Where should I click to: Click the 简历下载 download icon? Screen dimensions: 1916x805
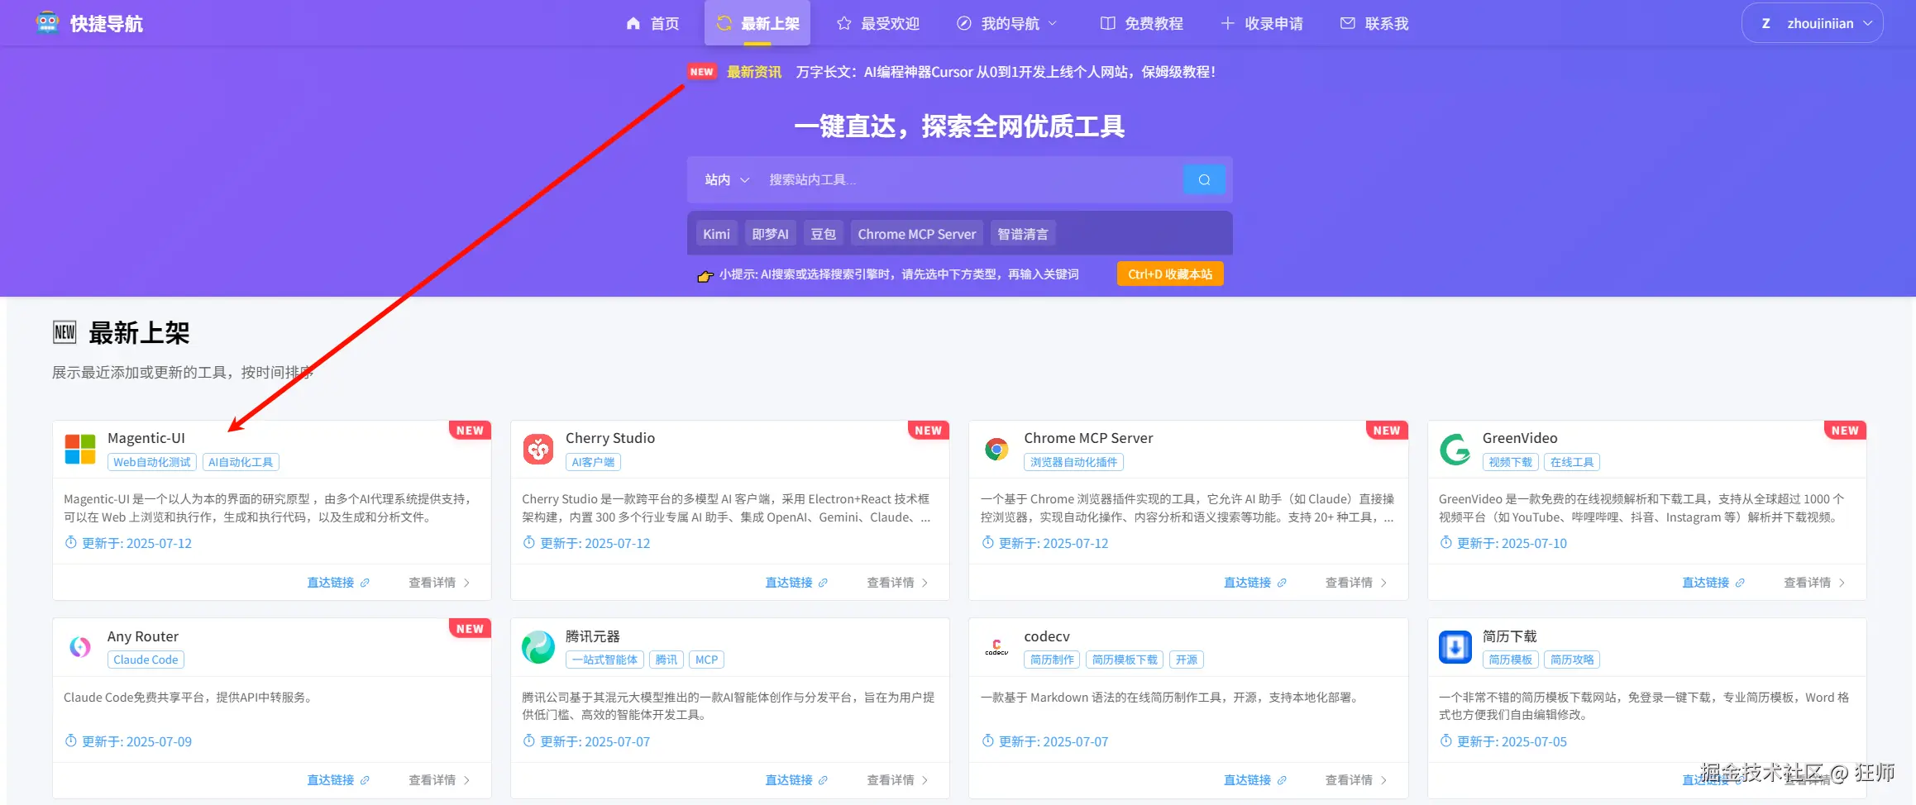(1455, 647)
